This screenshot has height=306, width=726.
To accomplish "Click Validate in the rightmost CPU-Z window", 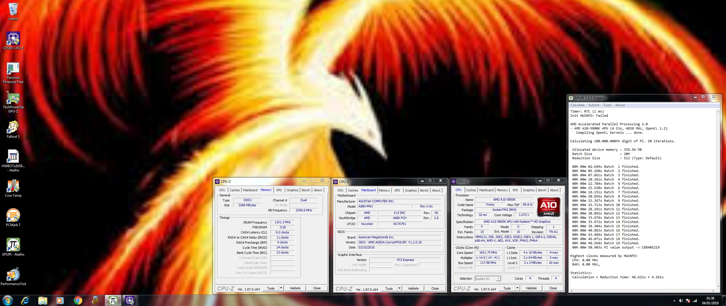I will [531, 288].
